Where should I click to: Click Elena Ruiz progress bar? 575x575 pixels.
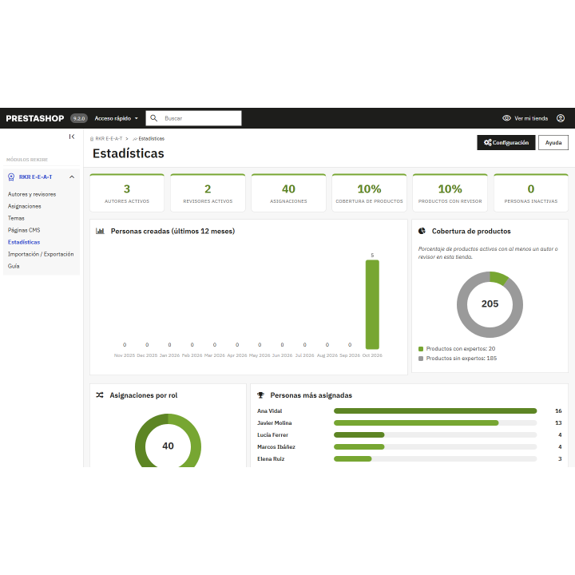point(435,458)
